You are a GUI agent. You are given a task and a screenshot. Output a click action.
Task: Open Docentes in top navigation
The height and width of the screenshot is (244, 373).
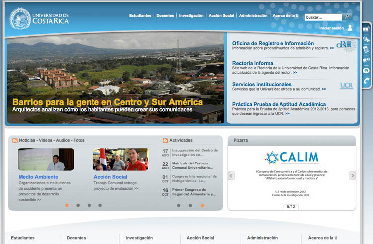[x=165, y=16]
